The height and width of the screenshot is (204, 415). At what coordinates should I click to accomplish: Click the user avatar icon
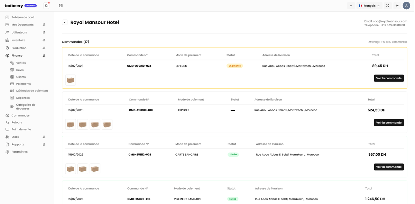pos(406,6)
